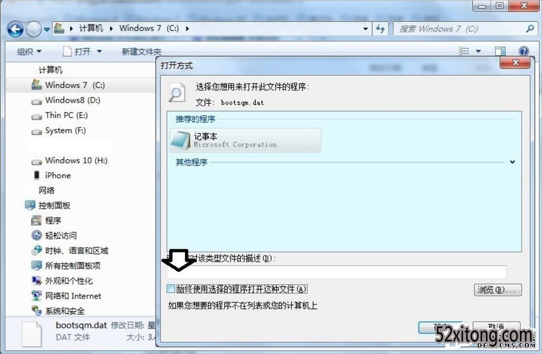Click the 推荐的程序 group header
Viewport: 542px width, 354px height.
click(x=196, y=119)
